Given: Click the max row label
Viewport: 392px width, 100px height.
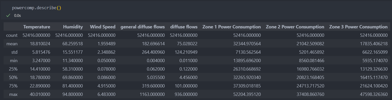Looking at the screenshot, I should tap(13, 94).
